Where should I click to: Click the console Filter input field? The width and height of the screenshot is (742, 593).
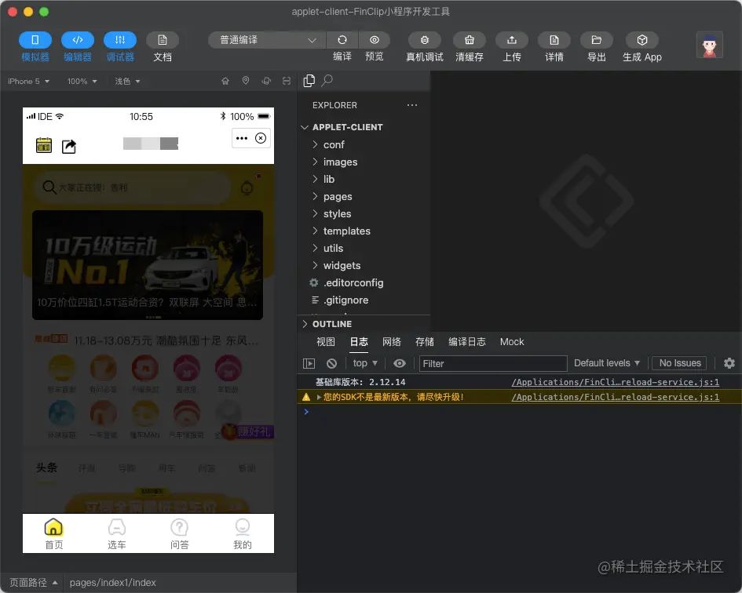coord(493,363)
